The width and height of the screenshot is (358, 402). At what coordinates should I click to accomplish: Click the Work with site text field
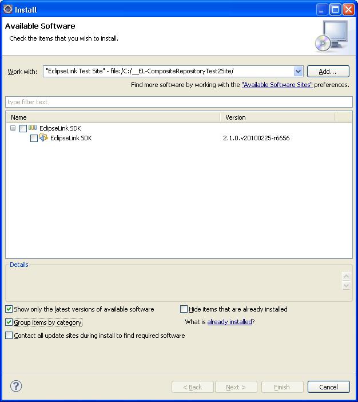[169, 71]
